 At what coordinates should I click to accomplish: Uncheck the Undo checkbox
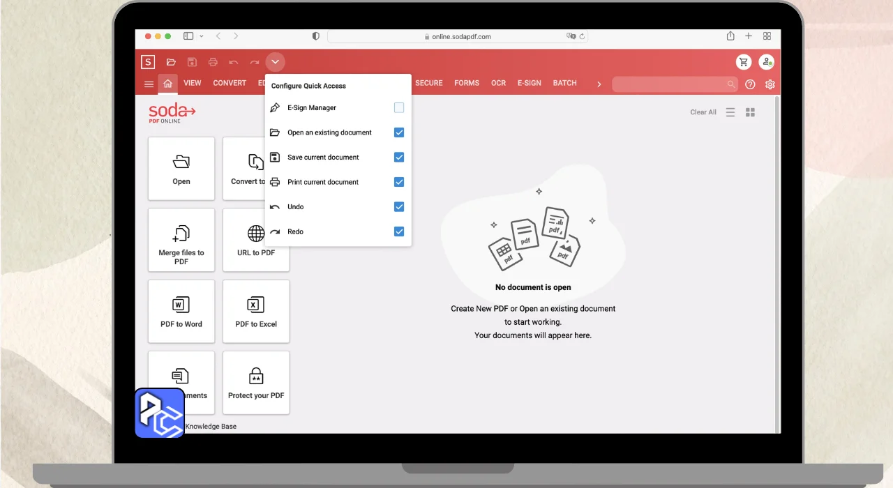point(399,206)
